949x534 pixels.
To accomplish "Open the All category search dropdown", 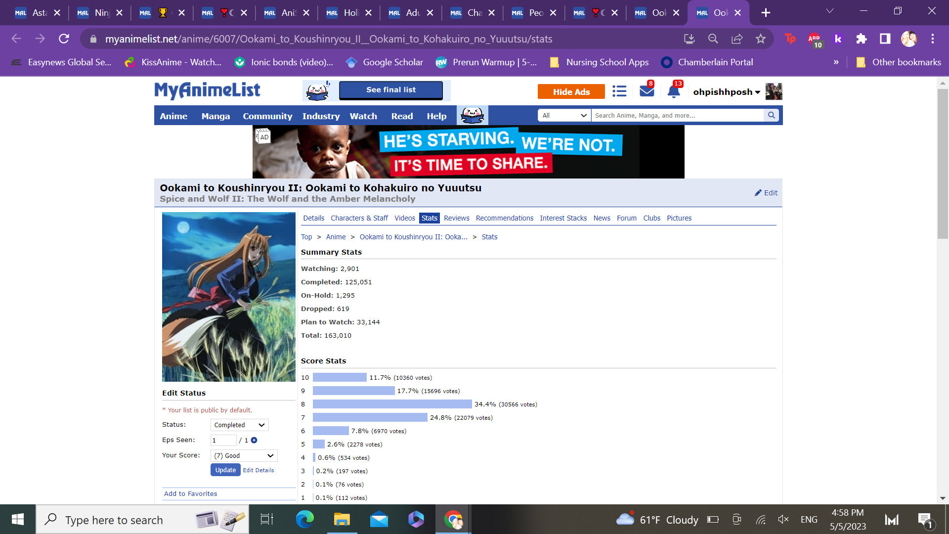I will (x=564, y=115).
